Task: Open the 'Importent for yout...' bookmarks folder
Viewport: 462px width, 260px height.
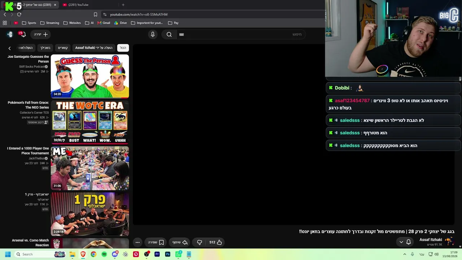Action: point(147,23)
